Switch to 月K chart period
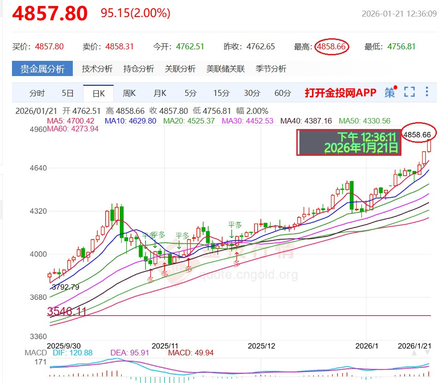Image resolution: width=442 pixels, height=383 pixels. coord(160,93)
